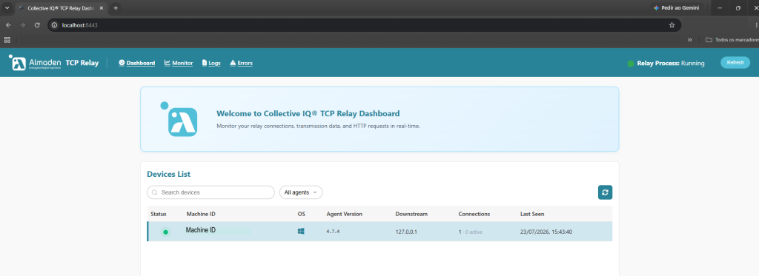Click the browser forward arrow
The width and height of the screenshot is (759, 276).
tap(22, 25)
